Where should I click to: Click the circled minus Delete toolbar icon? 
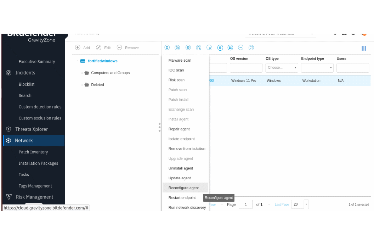(241, 47)
